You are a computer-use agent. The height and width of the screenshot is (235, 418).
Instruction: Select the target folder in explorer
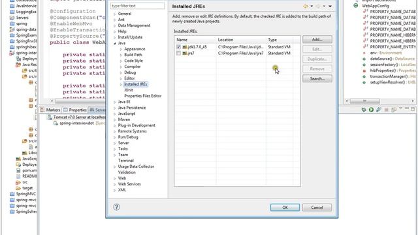[x=27, y=188]
